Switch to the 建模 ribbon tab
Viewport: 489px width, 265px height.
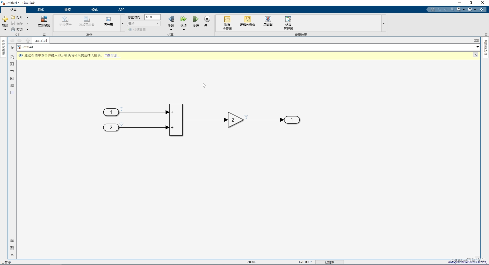coord(67,10)
